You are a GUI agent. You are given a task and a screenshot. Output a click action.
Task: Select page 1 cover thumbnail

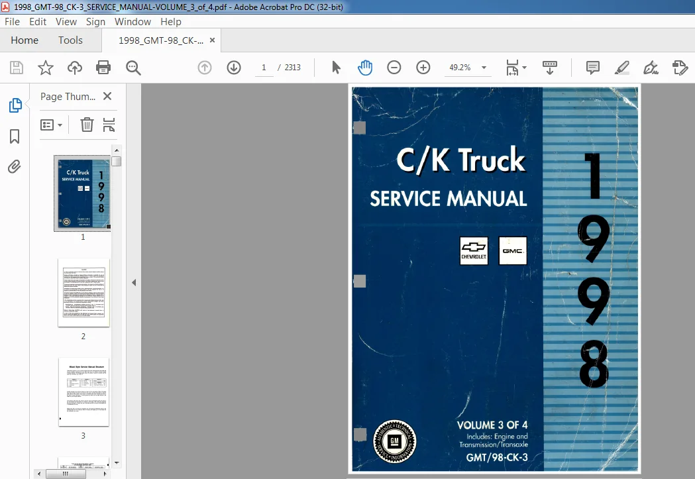coord(82,193)
